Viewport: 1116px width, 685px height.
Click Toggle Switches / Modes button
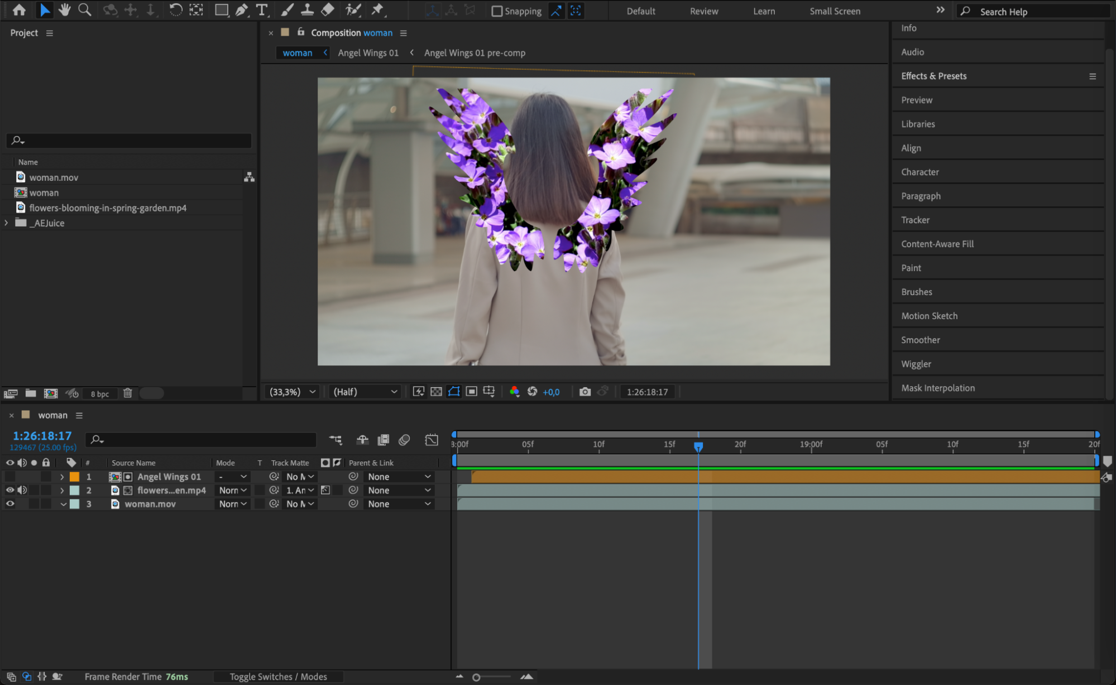point(278,677)
